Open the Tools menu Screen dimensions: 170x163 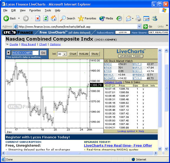tap(48, 10)
